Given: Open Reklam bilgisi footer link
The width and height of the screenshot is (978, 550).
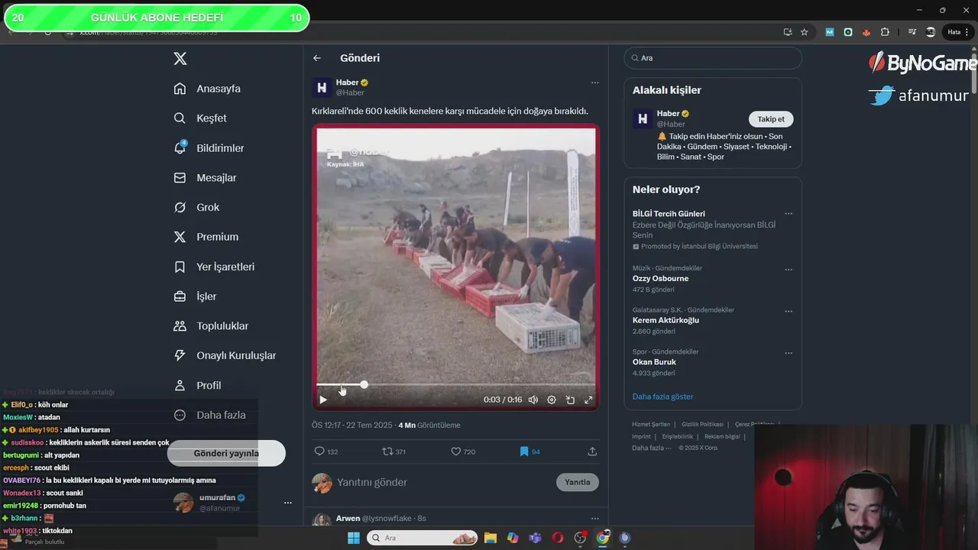Looking at the screenshot, I should (722, 436).
